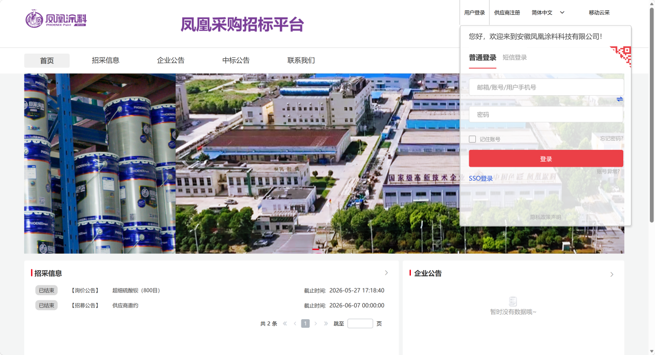Go to previous page arrow
The height and width of the screenshot is (355, 655).
(x=295, y=323)
